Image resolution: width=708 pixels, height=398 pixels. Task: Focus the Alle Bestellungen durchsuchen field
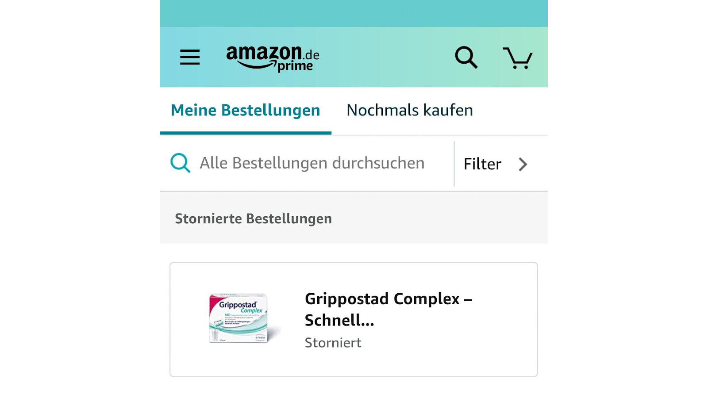coord(312,163)
